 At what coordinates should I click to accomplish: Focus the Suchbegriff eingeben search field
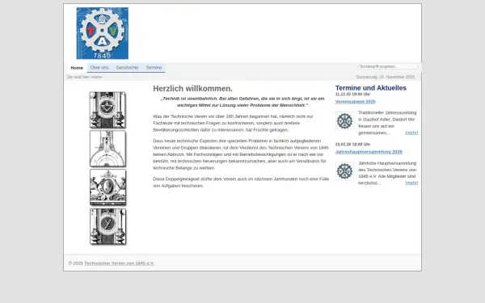tap(388, 66)
